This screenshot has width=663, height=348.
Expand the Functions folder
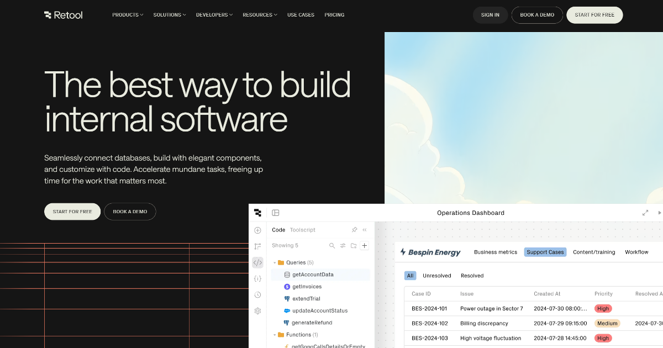(x=275, y=334)
